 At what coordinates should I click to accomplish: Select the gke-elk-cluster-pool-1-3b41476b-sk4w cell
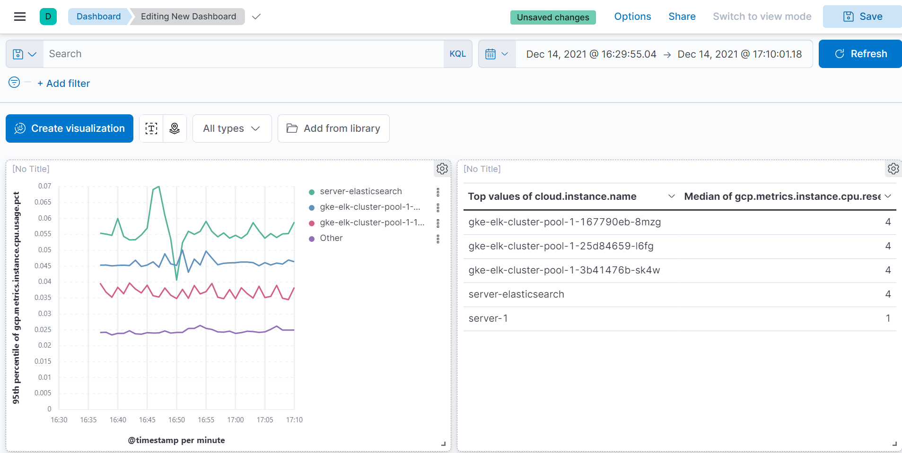(572, 271)
